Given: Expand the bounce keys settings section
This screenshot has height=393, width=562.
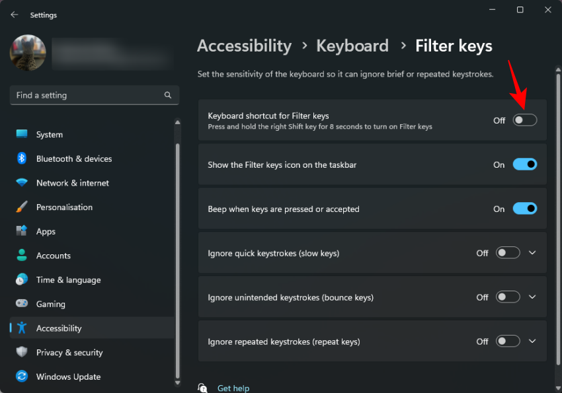Looking at the screenshot, I should (x=532, y=297).
